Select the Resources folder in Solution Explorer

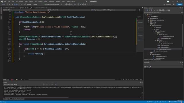pos(158,27)
